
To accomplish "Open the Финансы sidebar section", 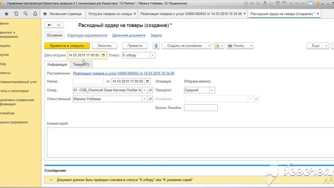I will [5, 73].
